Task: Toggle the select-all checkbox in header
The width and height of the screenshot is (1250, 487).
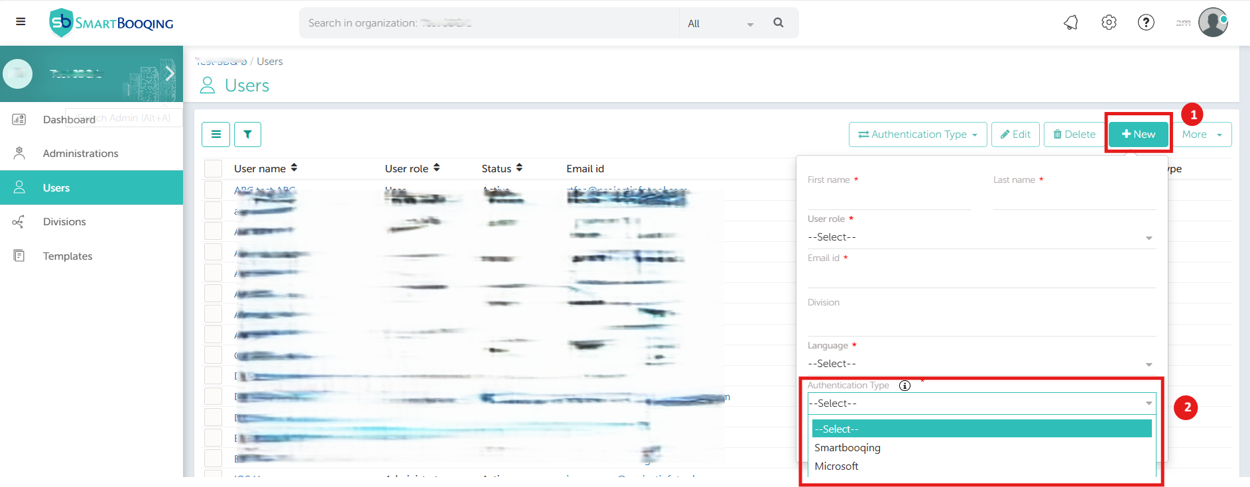Action: coord(213,169)
